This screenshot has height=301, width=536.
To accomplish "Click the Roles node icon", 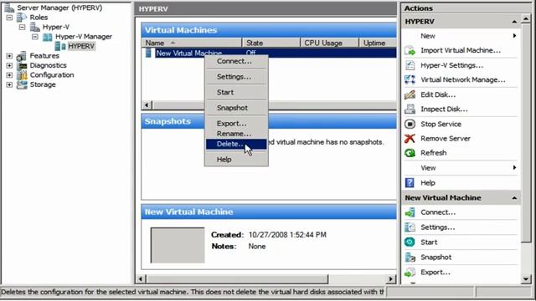I will tap(22, 17).
